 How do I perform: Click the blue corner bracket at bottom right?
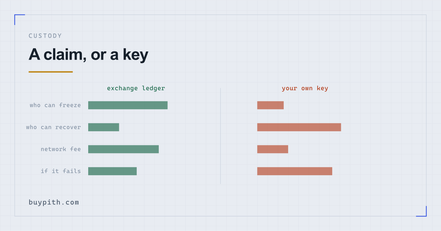(x=421, y=211)
